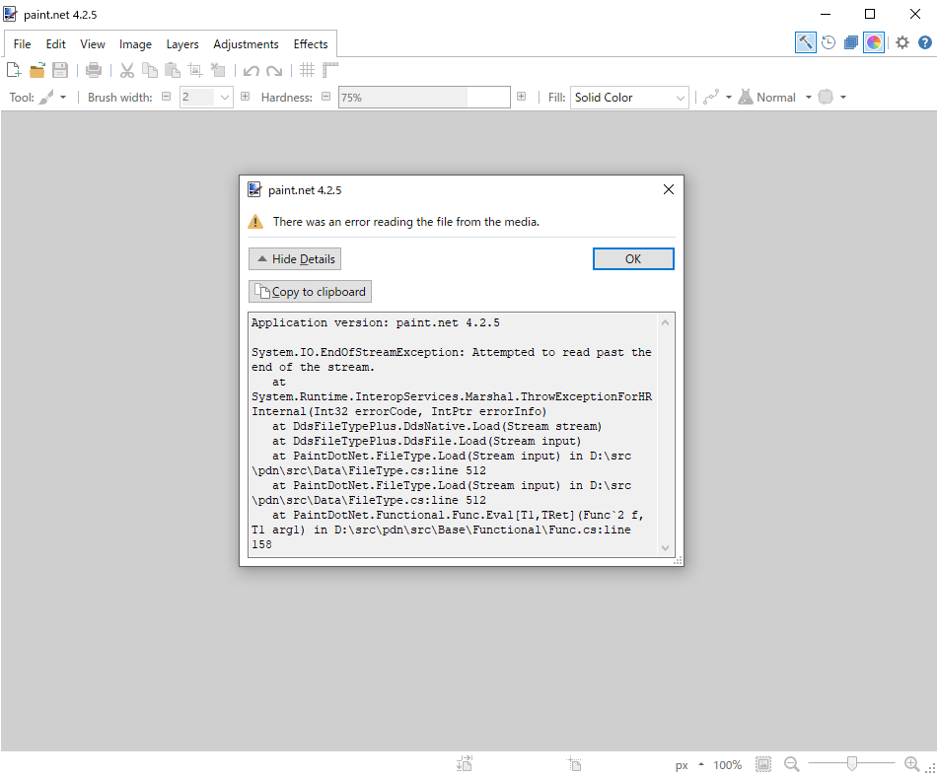The image size is (937, 777).
Task: Click the Cut scissors icon
Action: point(126,70)
